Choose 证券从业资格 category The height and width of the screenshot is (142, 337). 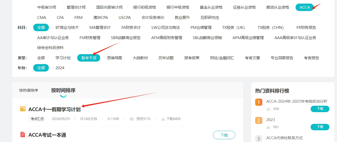(244, 7)
